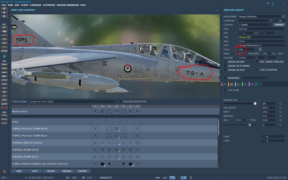Click the Export button below payload list
This screenshot has width=288, height=180.
[x=83, y=171]
